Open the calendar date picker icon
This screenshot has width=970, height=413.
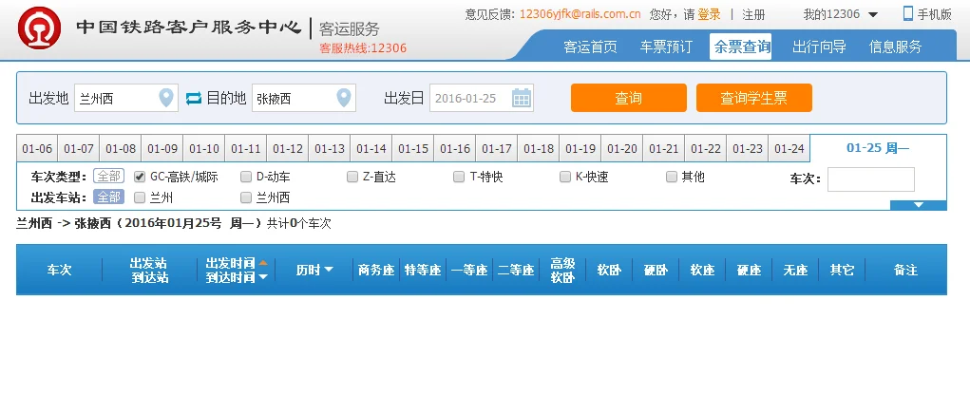coord(522,98)
